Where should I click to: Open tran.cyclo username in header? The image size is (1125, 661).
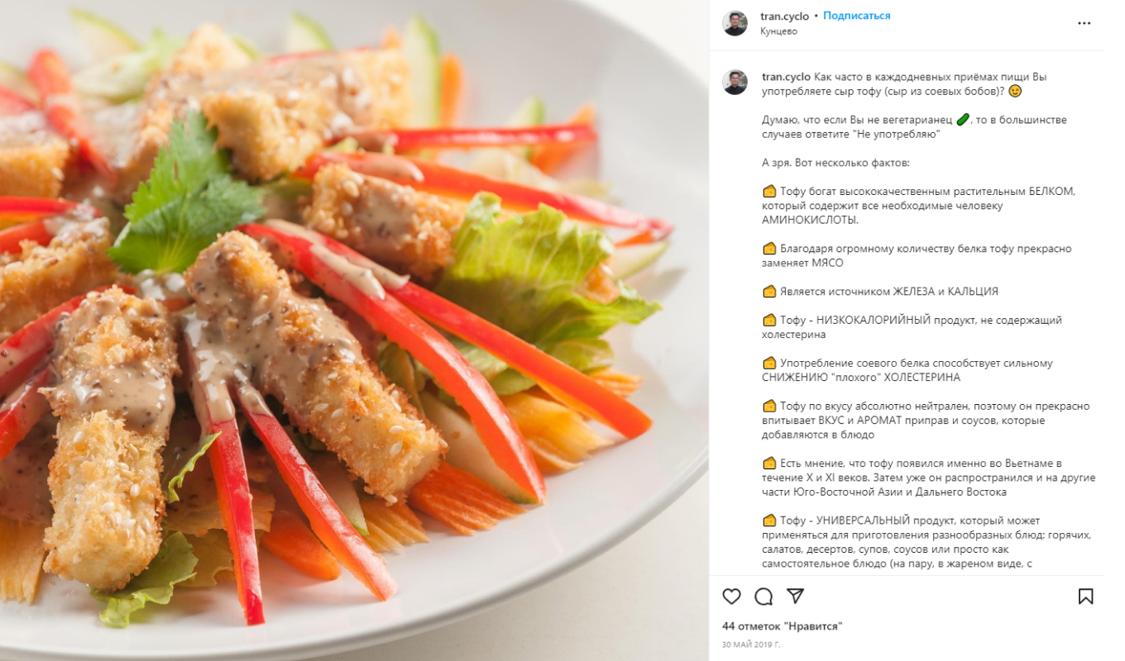coord(785,16)
